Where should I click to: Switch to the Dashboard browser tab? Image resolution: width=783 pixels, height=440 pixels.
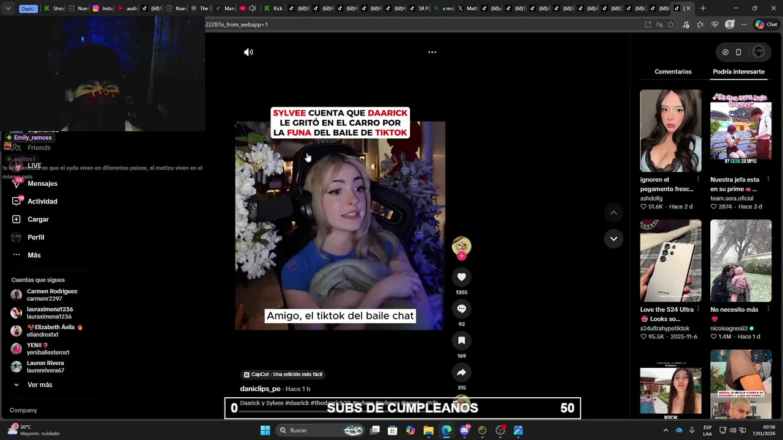[x=28, y=9]
